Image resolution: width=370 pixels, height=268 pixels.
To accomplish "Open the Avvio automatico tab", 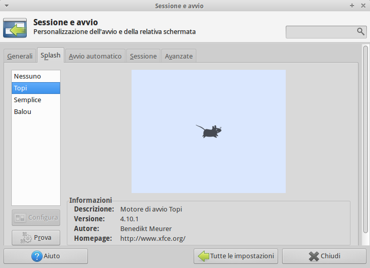I will (x=95, y=56).
